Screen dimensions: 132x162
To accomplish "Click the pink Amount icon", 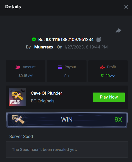I will (18, 67).
